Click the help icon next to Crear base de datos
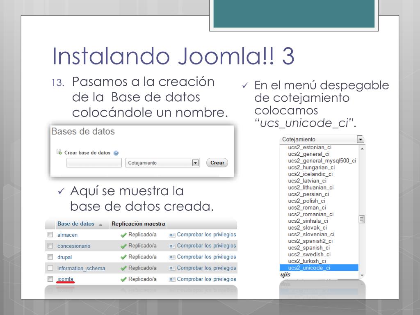The height and width of the screenshot is (315, 420). 116,153
